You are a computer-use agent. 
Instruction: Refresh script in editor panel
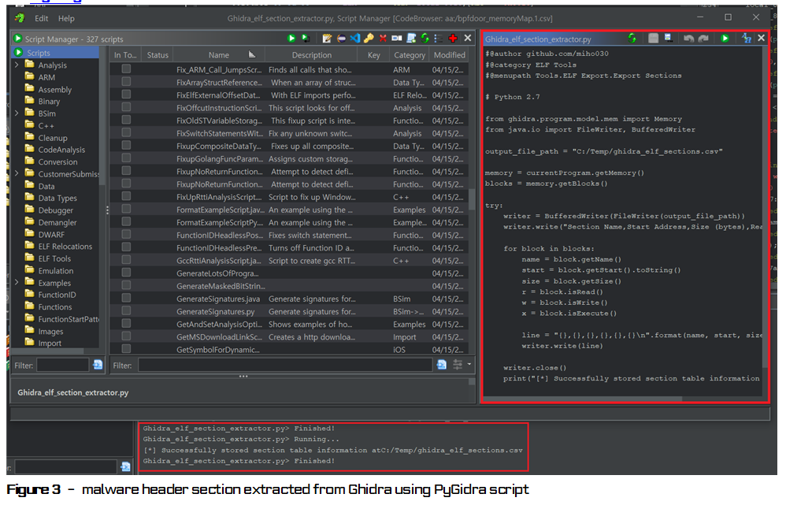pyautogui.click(x=632, y=38)
